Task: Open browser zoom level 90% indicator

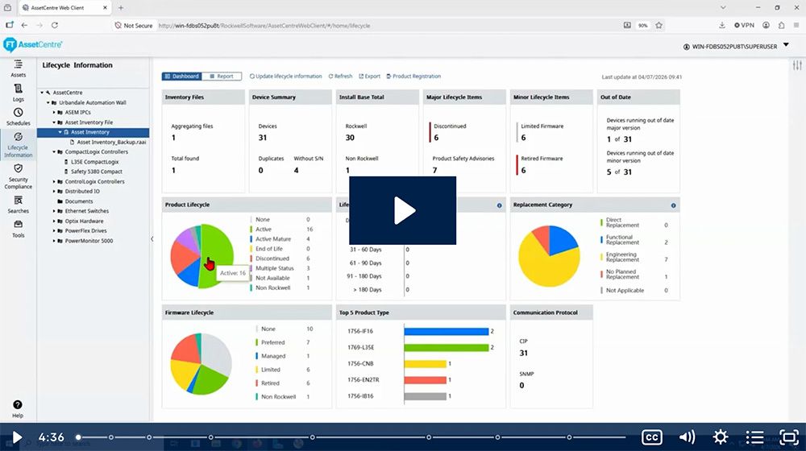Action: coord(642,25)
